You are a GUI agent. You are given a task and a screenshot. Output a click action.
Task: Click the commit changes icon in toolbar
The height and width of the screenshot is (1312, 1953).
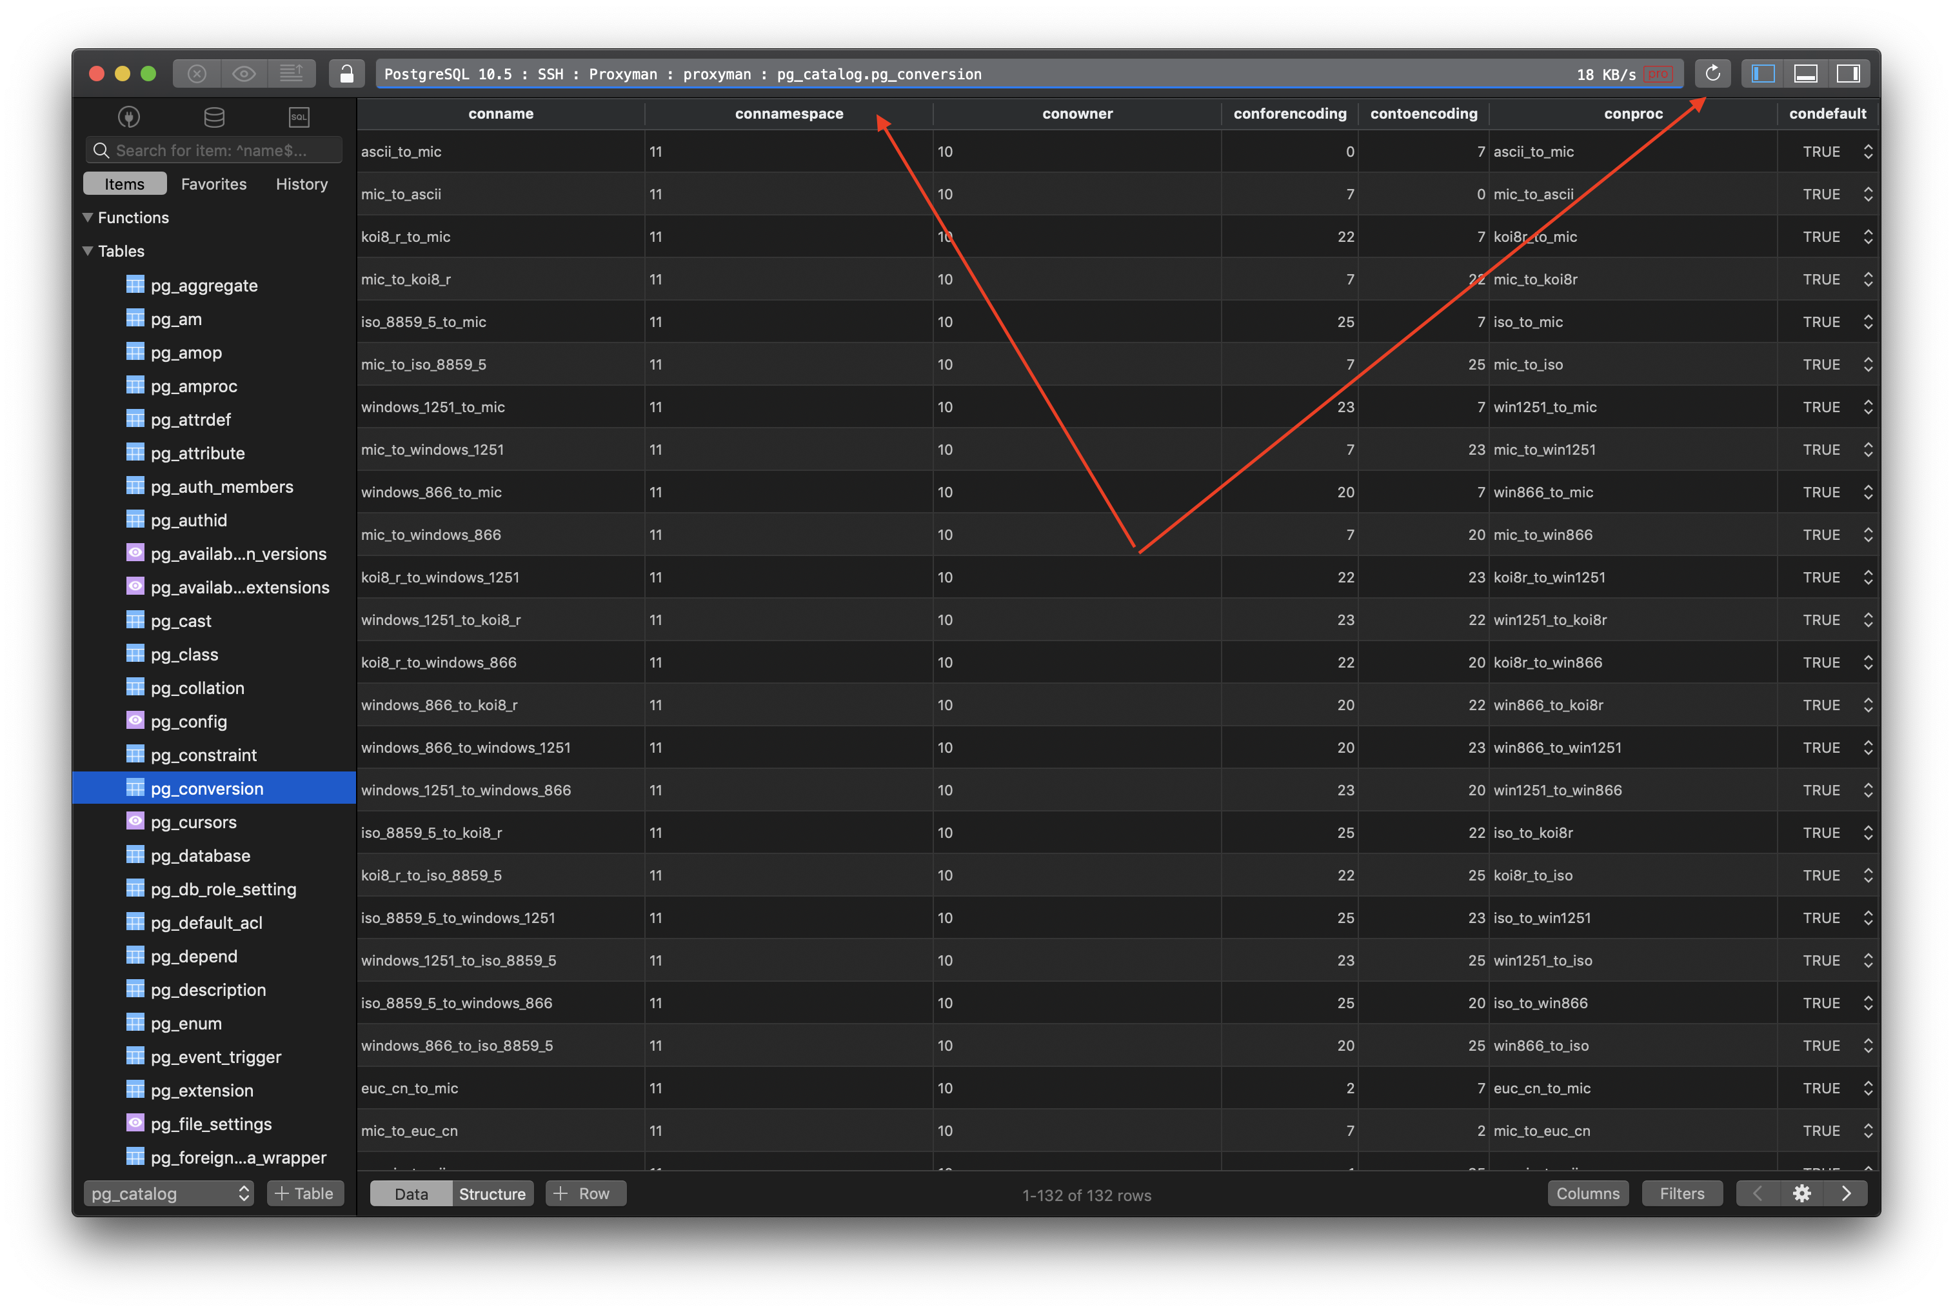click(291, 74)
